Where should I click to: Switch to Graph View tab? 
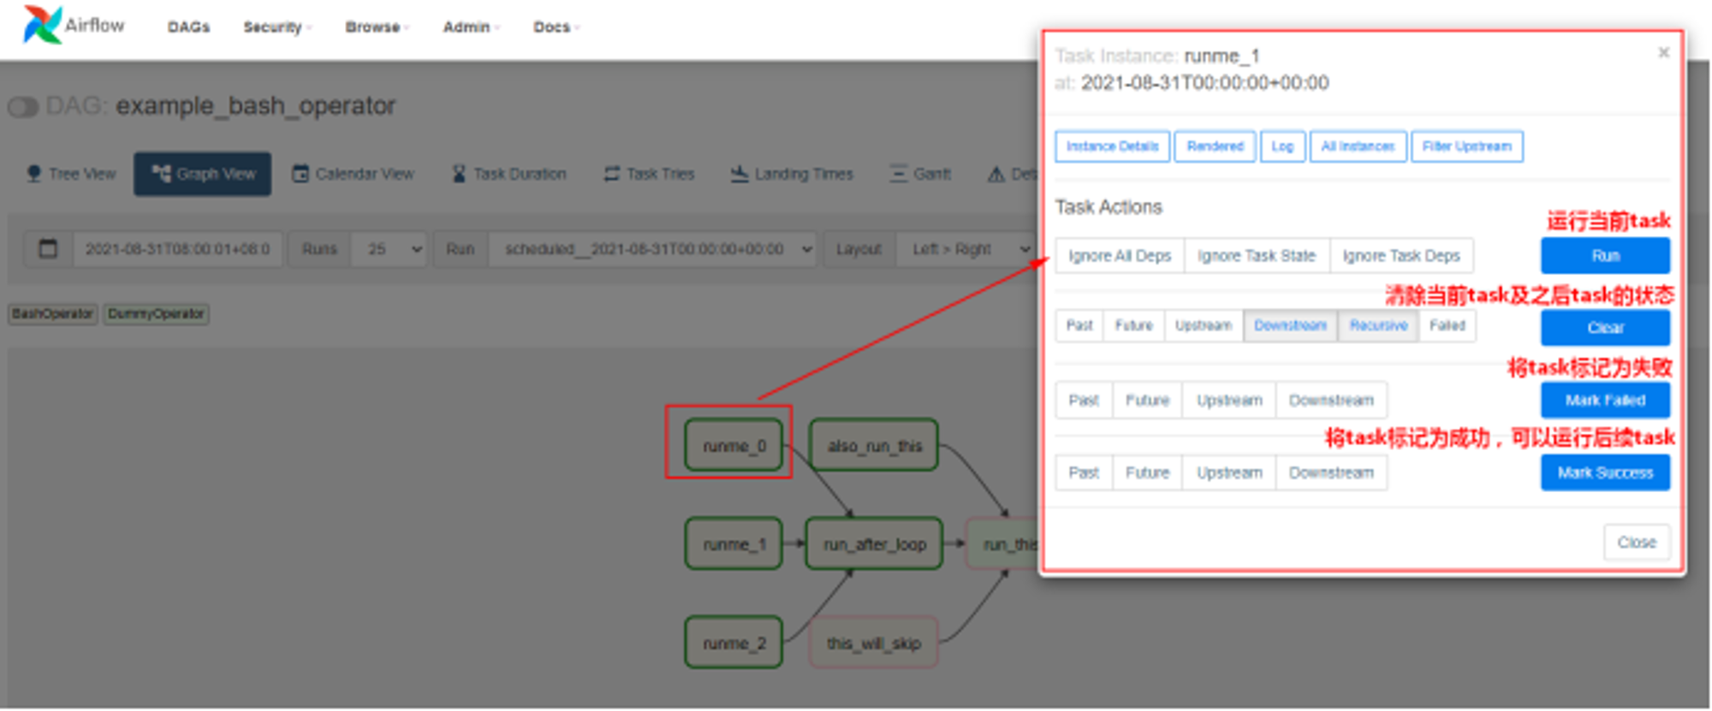tap(203, 174)
